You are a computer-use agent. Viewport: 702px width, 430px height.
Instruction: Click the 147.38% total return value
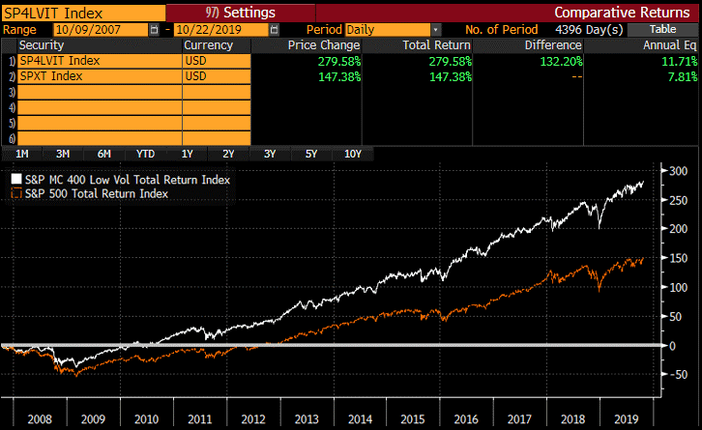[x=451, y=77]
